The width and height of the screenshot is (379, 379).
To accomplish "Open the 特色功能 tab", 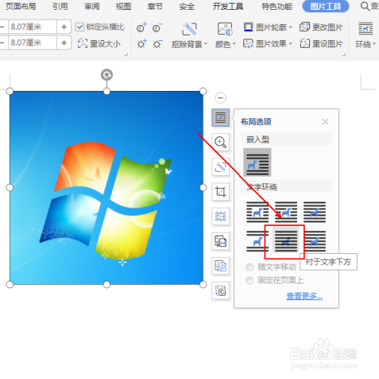I will tap(277, 6).
